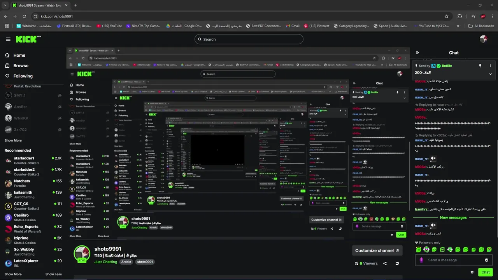Open pinned message three-dot options
The height and width of the screenshot is (280, 498).
pos(490,66)
